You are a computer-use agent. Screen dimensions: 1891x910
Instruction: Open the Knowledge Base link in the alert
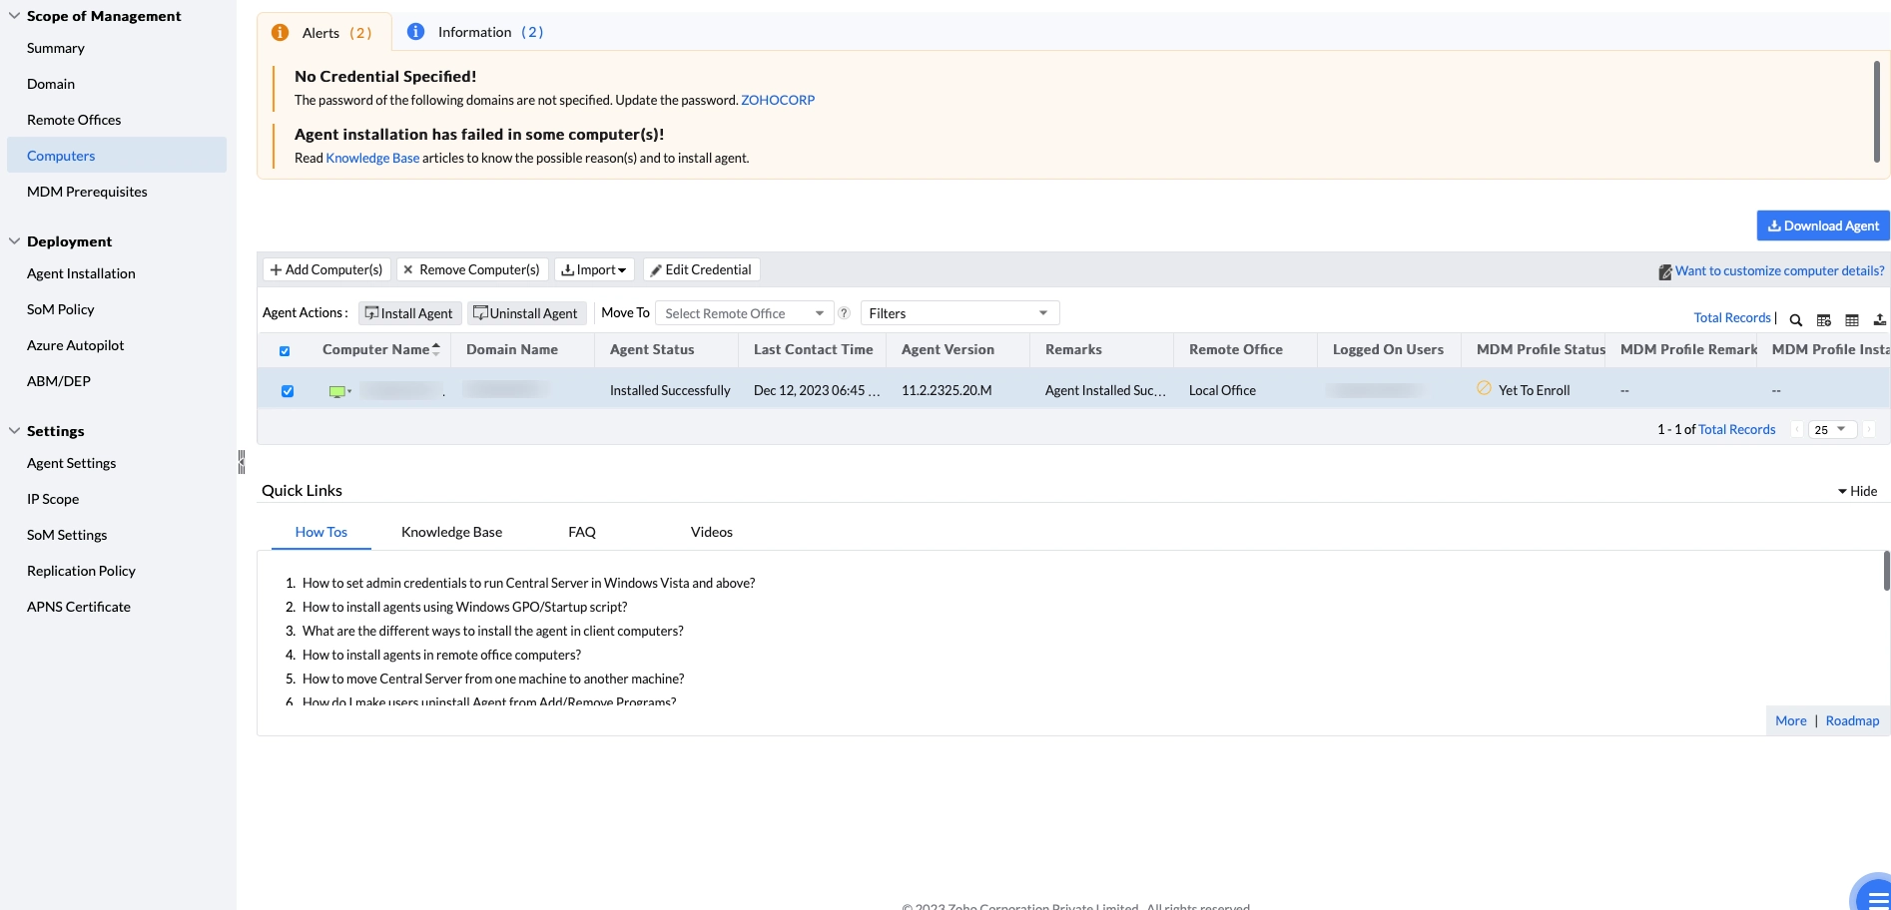[x=372, y=158]
